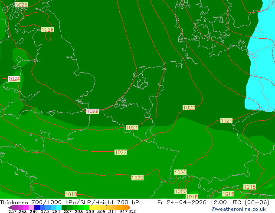The image size is (275, 213).
Task: Click the cyan legend swatch
Action: [x=59, y=207]
